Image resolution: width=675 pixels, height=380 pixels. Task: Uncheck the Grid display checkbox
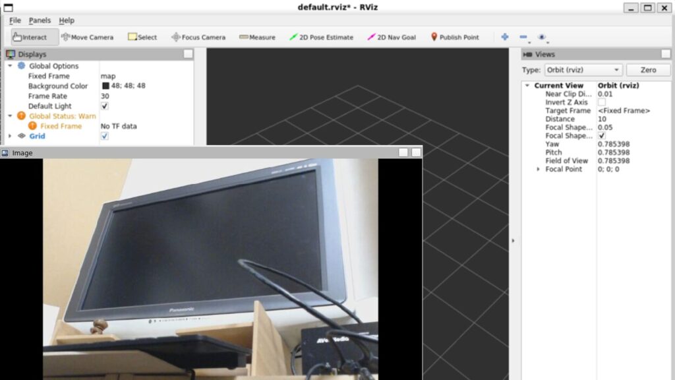coord(105,136)
